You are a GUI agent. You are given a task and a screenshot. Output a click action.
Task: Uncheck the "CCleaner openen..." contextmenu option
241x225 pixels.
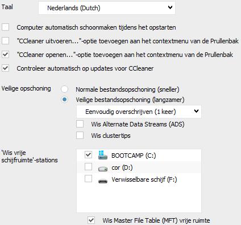5,55
